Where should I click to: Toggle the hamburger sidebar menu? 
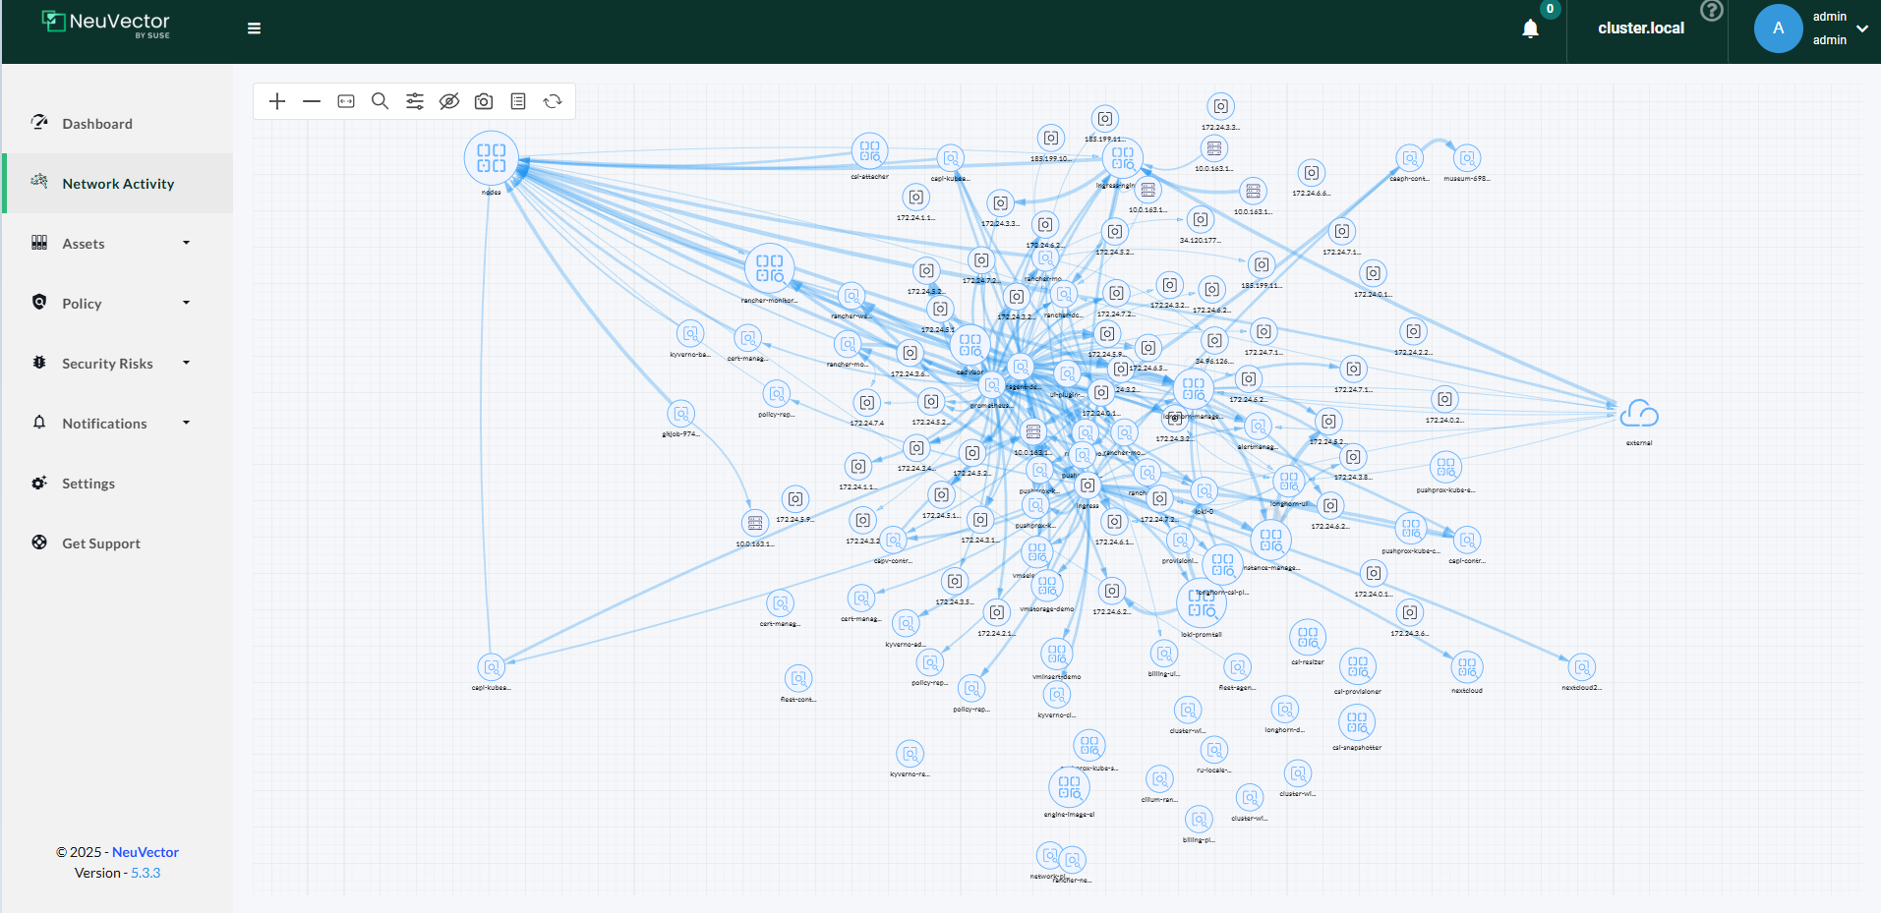click(x=254, y=29)
